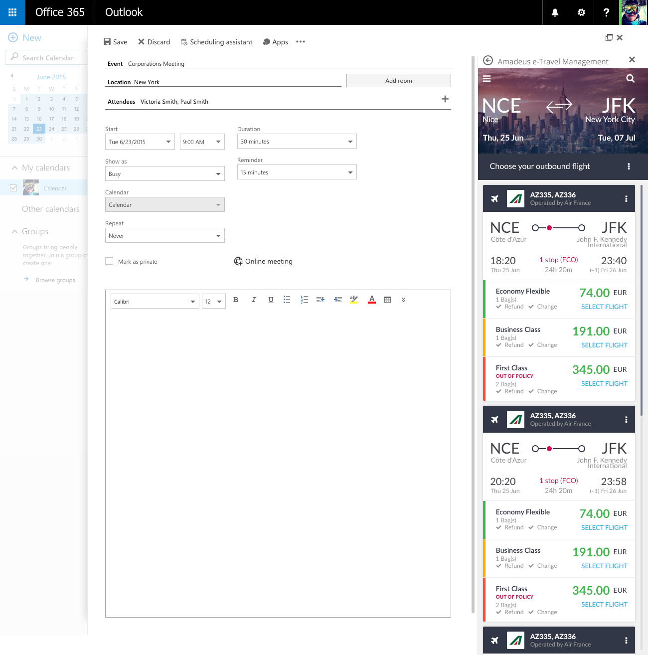Click the Other calendars heading
The width and height of the screenshot is (648, 655).
51,209
